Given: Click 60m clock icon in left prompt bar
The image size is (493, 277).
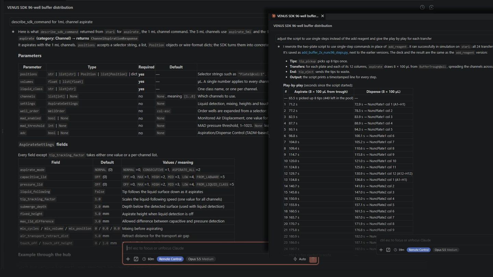Looking at the screenshot, I should [144, 259].
